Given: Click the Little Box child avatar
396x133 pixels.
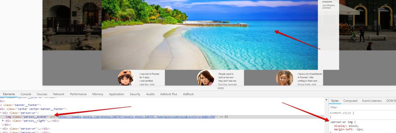Looking at the screenshot, I should (x=126, y=78).
